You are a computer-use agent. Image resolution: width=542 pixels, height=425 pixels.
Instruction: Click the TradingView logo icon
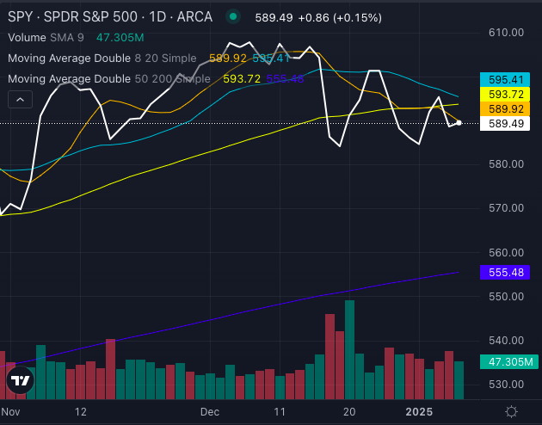[x=19, y=379]
